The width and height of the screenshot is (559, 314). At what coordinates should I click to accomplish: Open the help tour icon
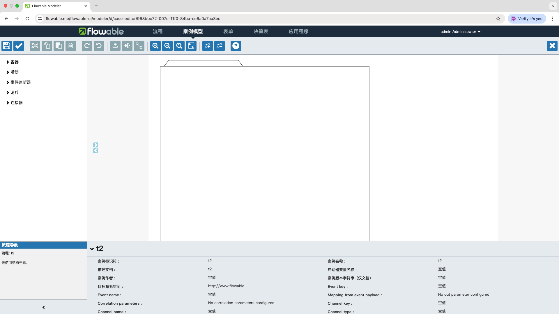point(236,46)
